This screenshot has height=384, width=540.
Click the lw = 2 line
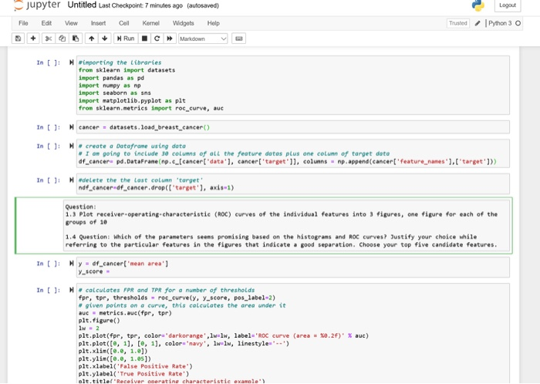coord(89,328)
